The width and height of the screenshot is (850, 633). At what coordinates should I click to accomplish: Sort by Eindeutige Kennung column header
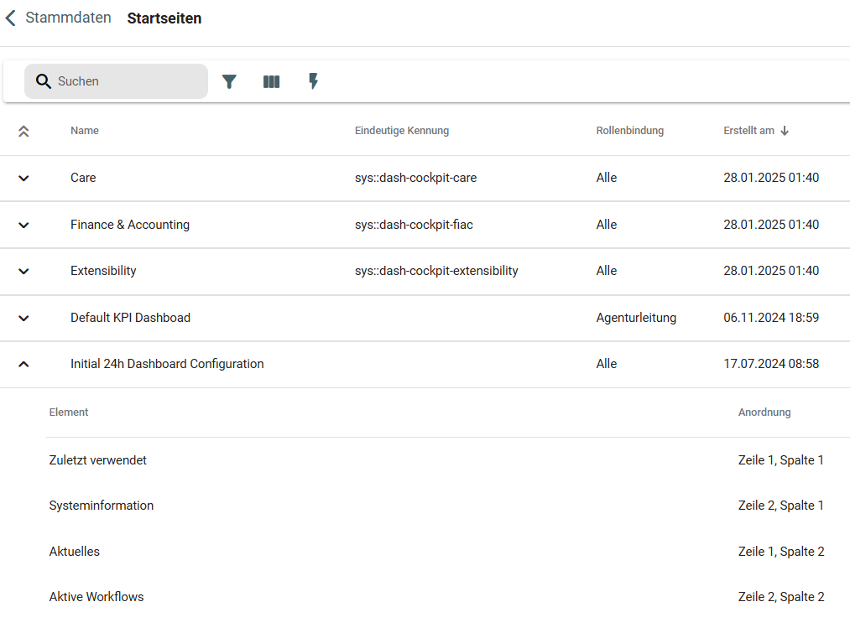[x=401, y=131]
